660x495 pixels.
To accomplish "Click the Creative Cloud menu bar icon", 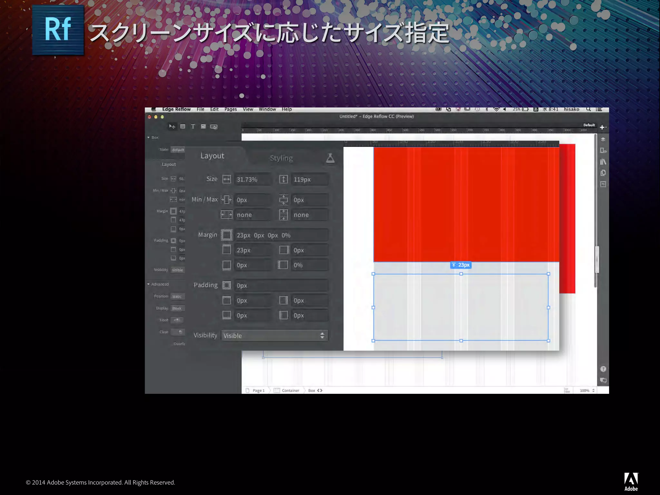I will pyautogui.click(x=438, y=110).
